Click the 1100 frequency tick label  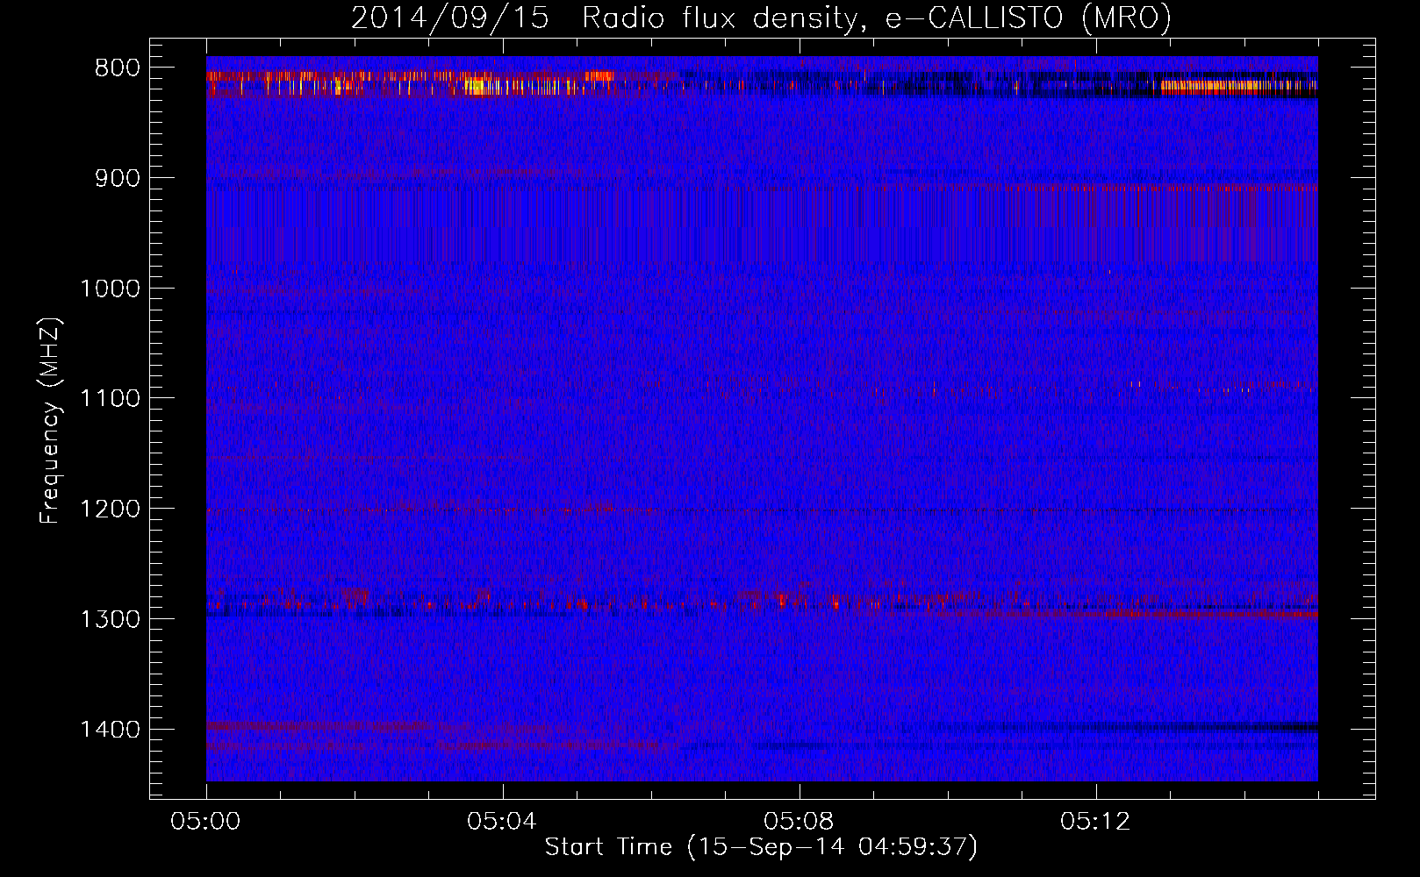(110, 399)
